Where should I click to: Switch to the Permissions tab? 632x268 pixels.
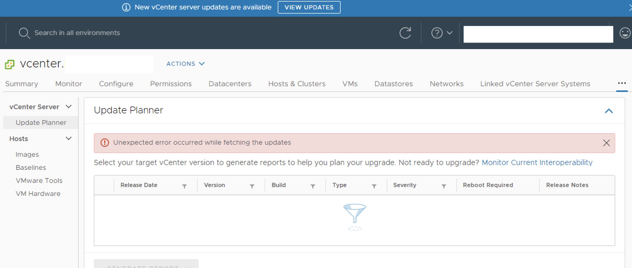point(171,84)
